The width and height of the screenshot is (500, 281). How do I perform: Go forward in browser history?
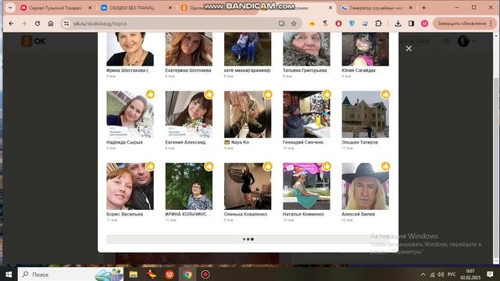24,23
